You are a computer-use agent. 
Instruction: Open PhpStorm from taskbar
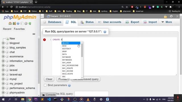pyautogui.click(x=36, y=99)
